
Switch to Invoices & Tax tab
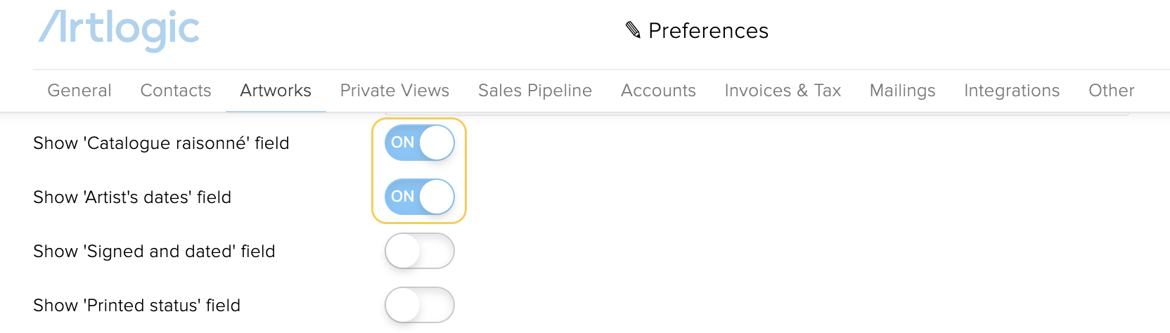click(783, 91)
